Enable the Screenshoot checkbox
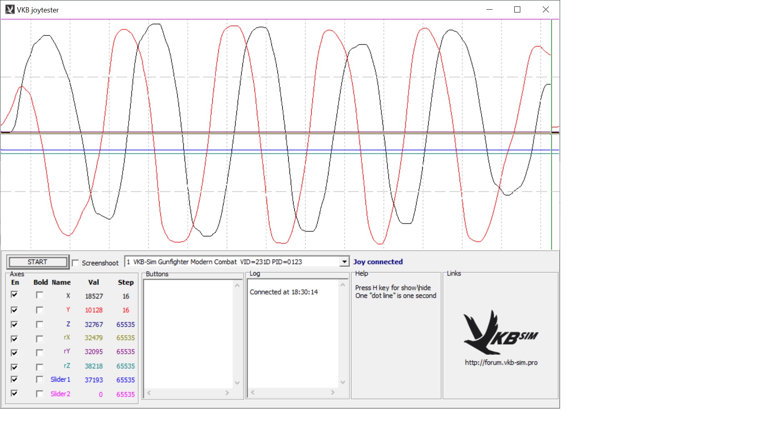 click(x=75, y=263)
